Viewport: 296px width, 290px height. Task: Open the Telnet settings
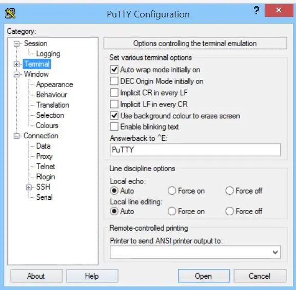pyautogui.click(x=46, y=167)
